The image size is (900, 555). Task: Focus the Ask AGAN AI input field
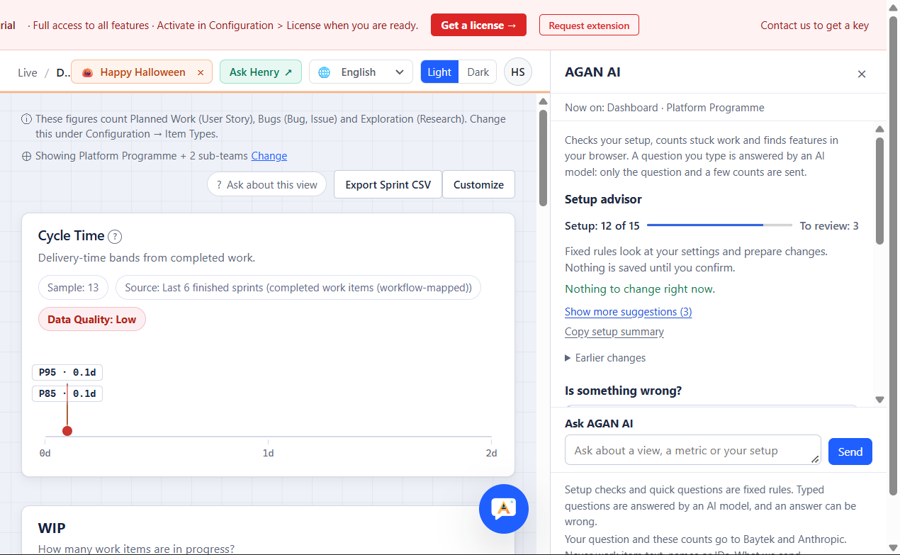692,450
